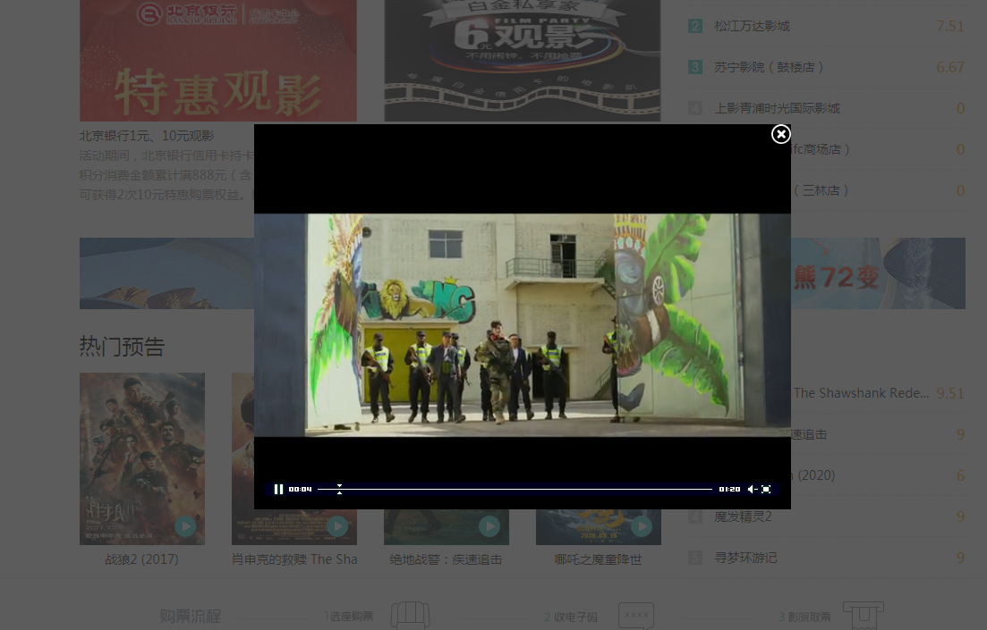Screen dimensions: 987x630
Task: Open 北京银行1元、10元观影 promotion title
Action: [x=147, y=136]
